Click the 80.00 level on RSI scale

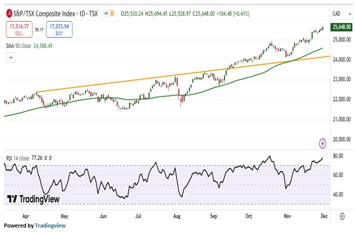pyautogui.click(x=338, y=156)
